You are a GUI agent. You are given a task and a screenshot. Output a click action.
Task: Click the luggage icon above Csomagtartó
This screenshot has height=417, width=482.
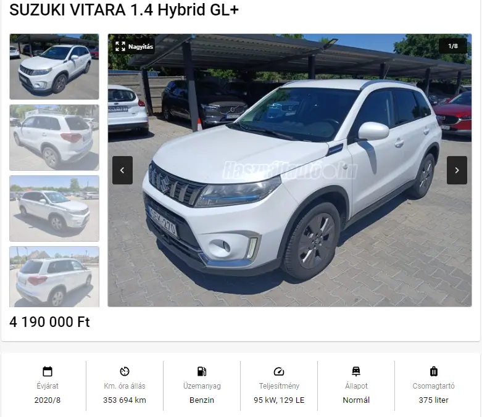tap(433, 371)
